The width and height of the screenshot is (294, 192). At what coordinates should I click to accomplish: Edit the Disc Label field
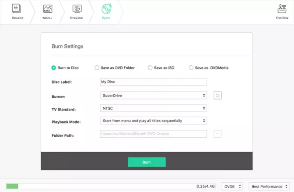coord(154,82)
